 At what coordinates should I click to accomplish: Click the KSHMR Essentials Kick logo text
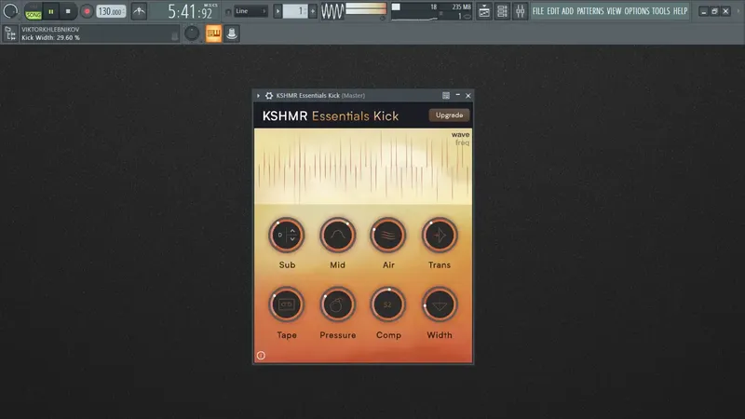click(x=331, y=115)
